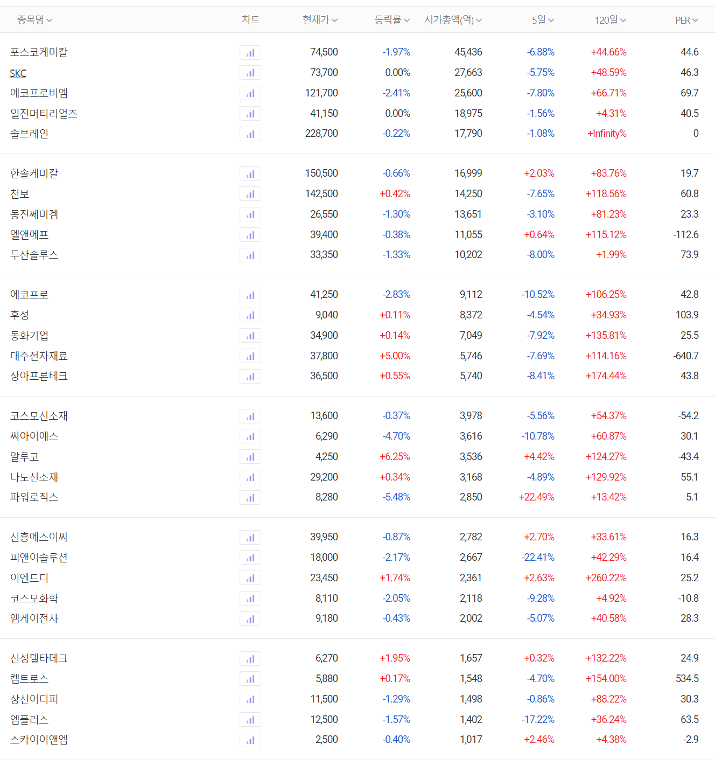Sort by 시가총액(억) column header
This screenshot has width=715, height=765.
point(453,20)
